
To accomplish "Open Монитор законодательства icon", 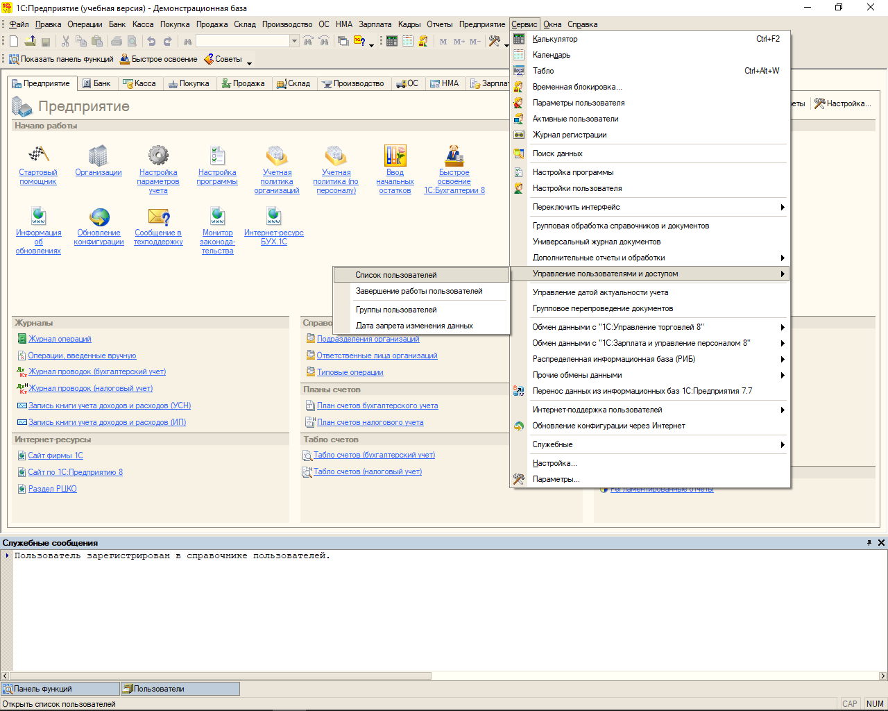I will [217, 217].
